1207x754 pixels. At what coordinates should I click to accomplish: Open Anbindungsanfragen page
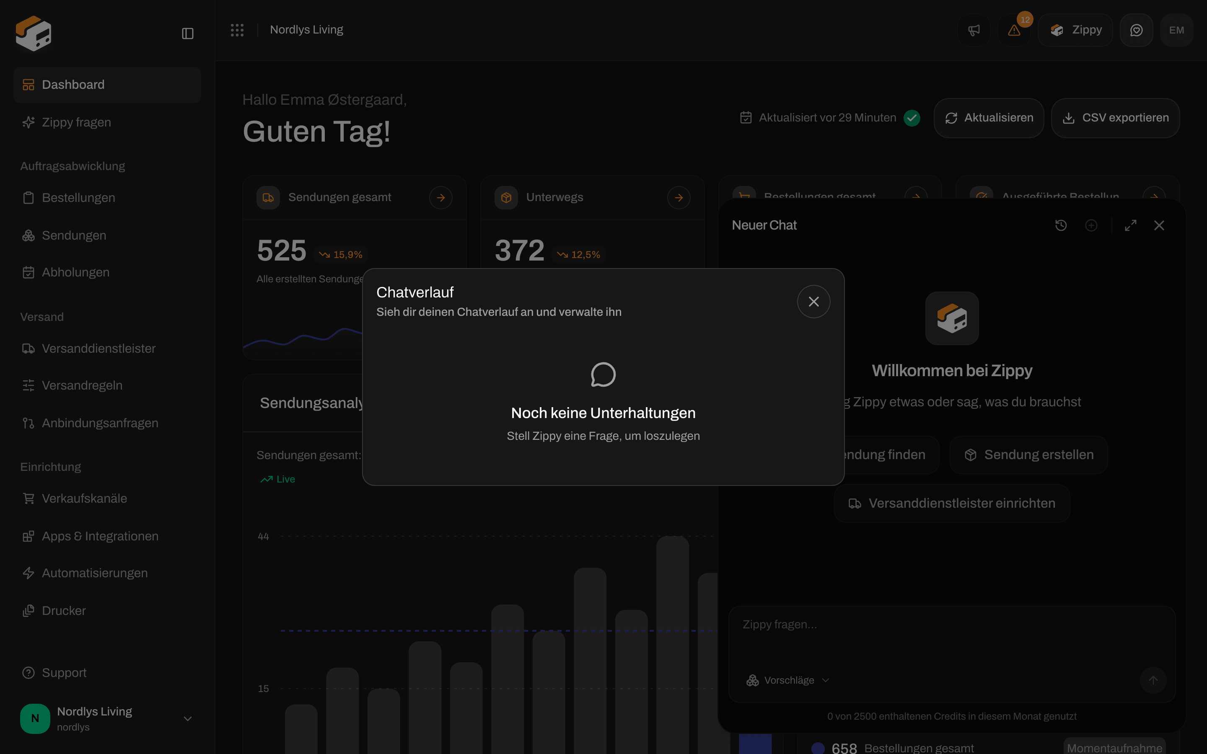(x=107, y=423)
